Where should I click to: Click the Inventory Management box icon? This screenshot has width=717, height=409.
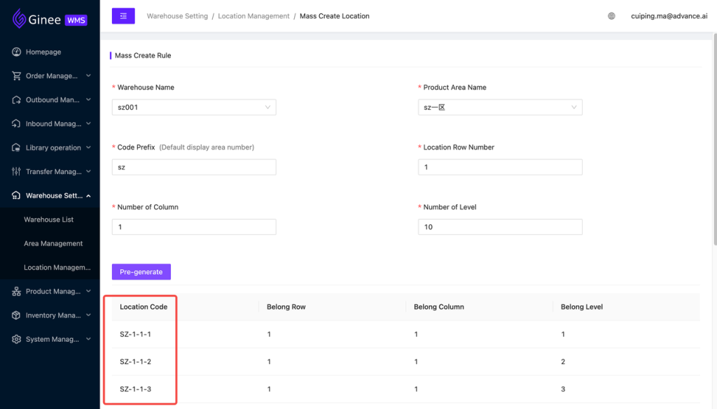tap(17, 315)
